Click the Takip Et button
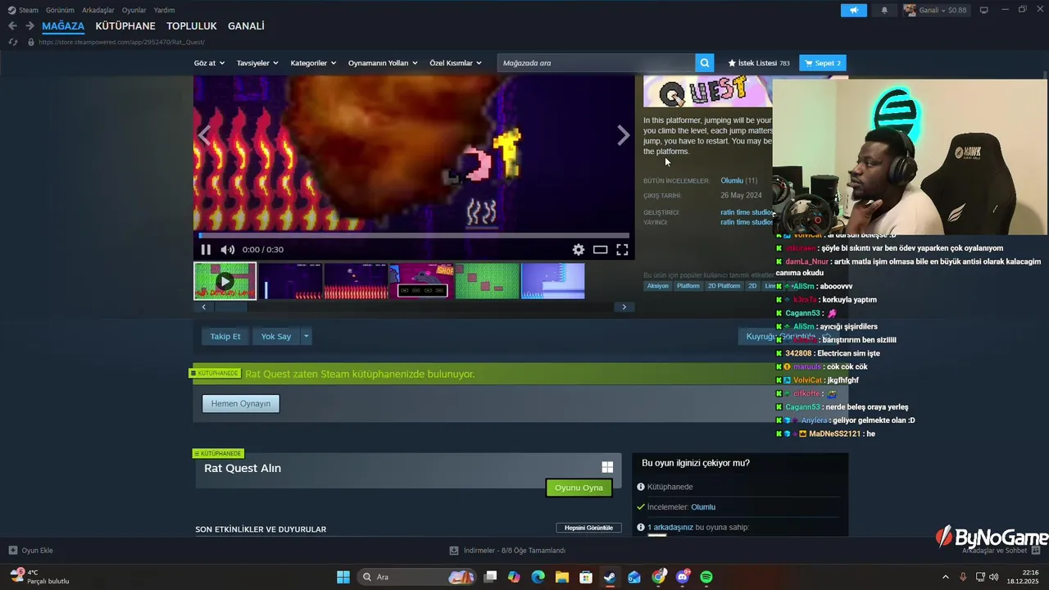Image resolution: width=1049 pixels, height=590 pixels. click(225, 336)
